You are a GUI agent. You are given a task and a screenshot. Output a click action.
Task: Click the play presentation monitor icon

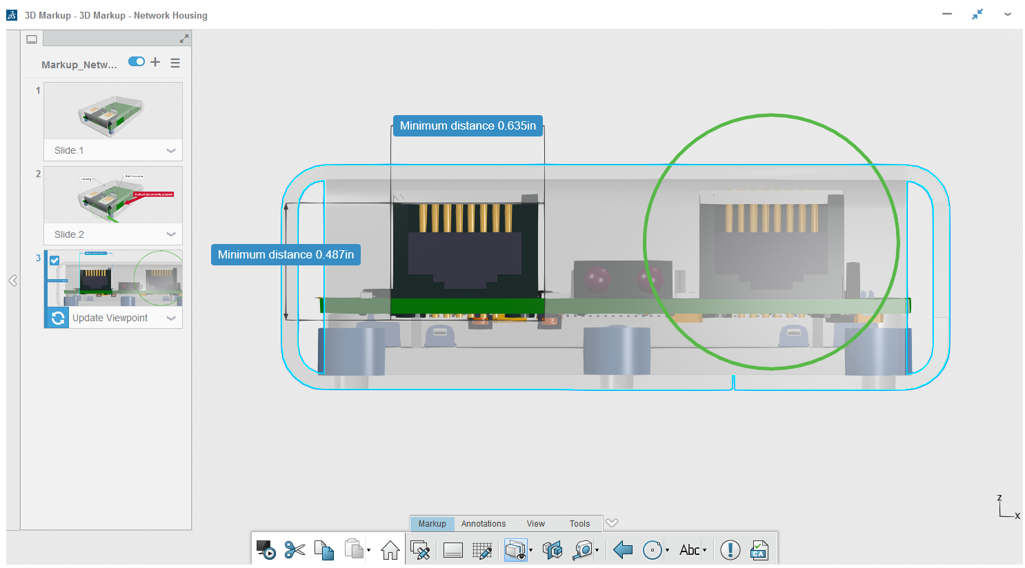click(266, 549)
